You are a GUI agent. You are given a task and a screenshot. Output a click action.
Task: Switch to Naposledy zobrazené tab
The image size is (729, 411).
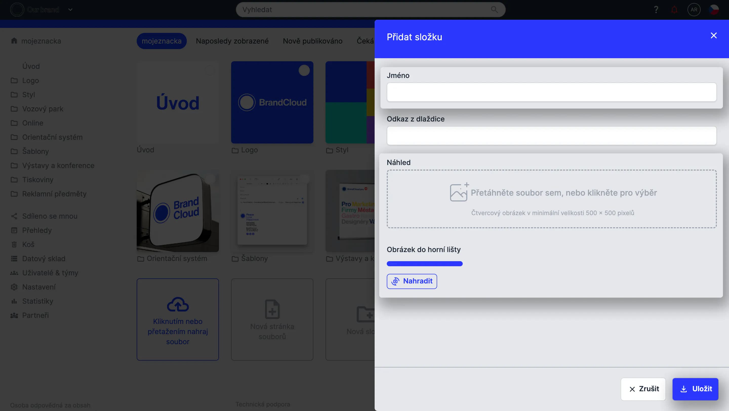tap(232, 41)
